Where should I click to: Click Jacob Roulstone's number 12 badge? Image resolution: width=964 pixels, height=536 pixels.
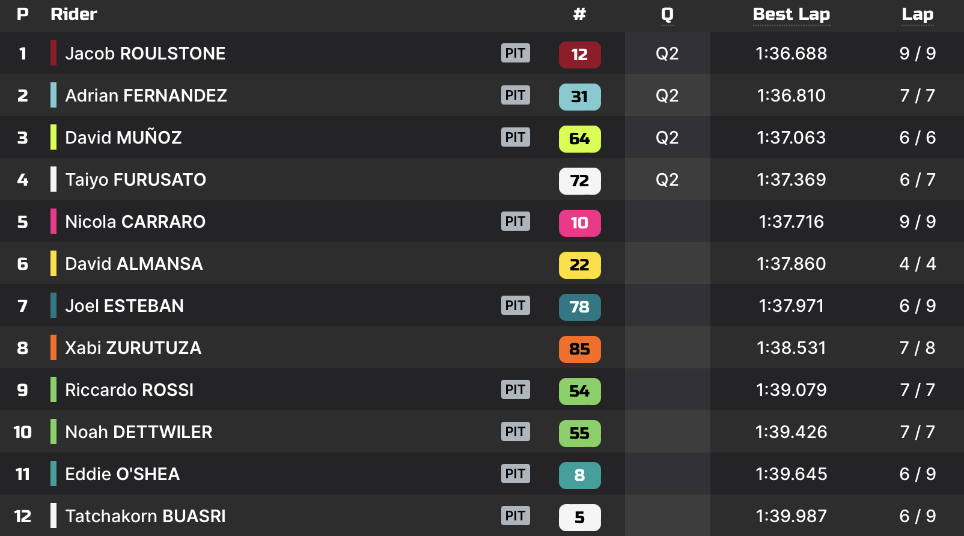[x=579, y=55]
